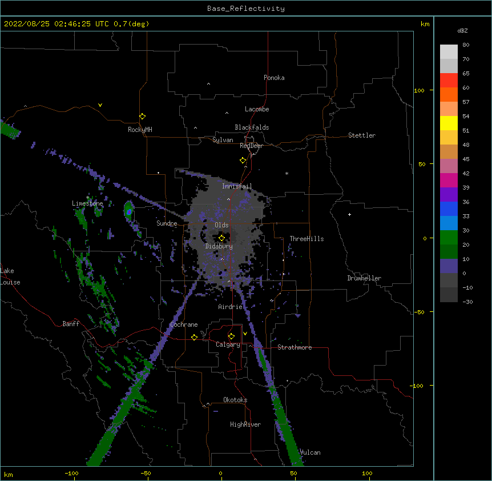Image resolution: width=492 pixels, height=481 pixels.
Task: Click the white asterisk marker east of Innisfail
Action: (287, 173)
